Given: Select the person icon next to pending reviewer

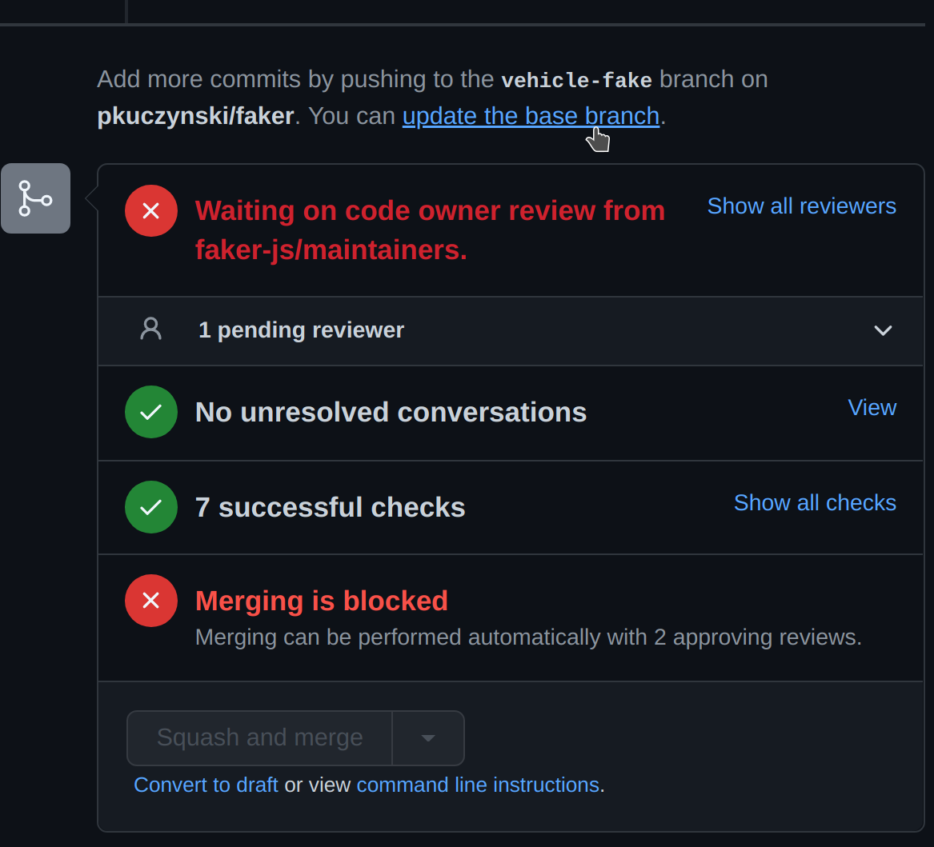Looking at the screenshot, I should pyautogui.click(x=150, y=328).
